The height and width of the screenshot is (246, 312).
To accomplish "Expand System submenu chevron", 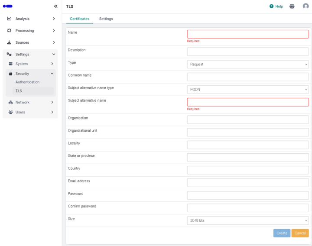I will pos(52,64).
